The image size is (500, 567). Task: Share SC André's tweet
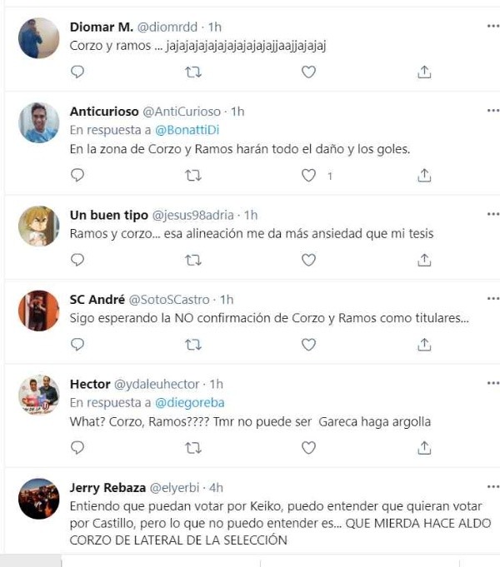click(x=424, y=344)
